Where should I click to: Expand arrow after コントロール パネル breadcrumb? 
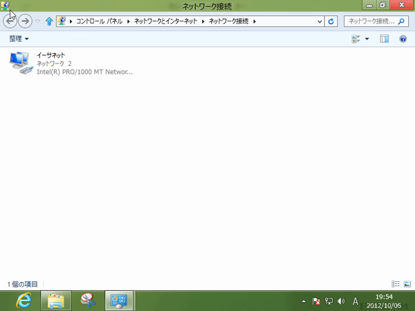[129, 21]
